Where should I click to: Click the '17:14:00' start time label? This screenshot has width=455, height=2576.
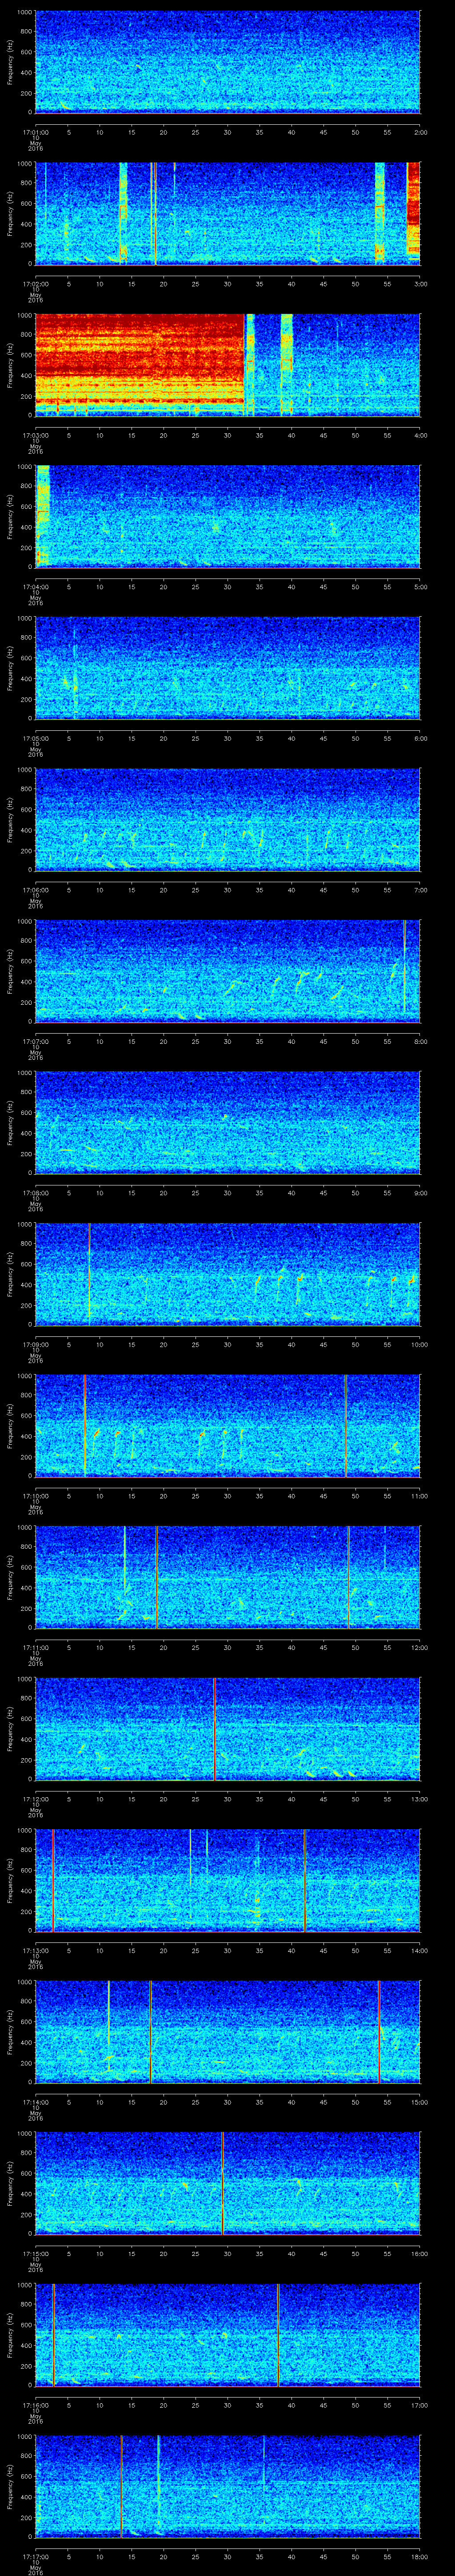35,2101
